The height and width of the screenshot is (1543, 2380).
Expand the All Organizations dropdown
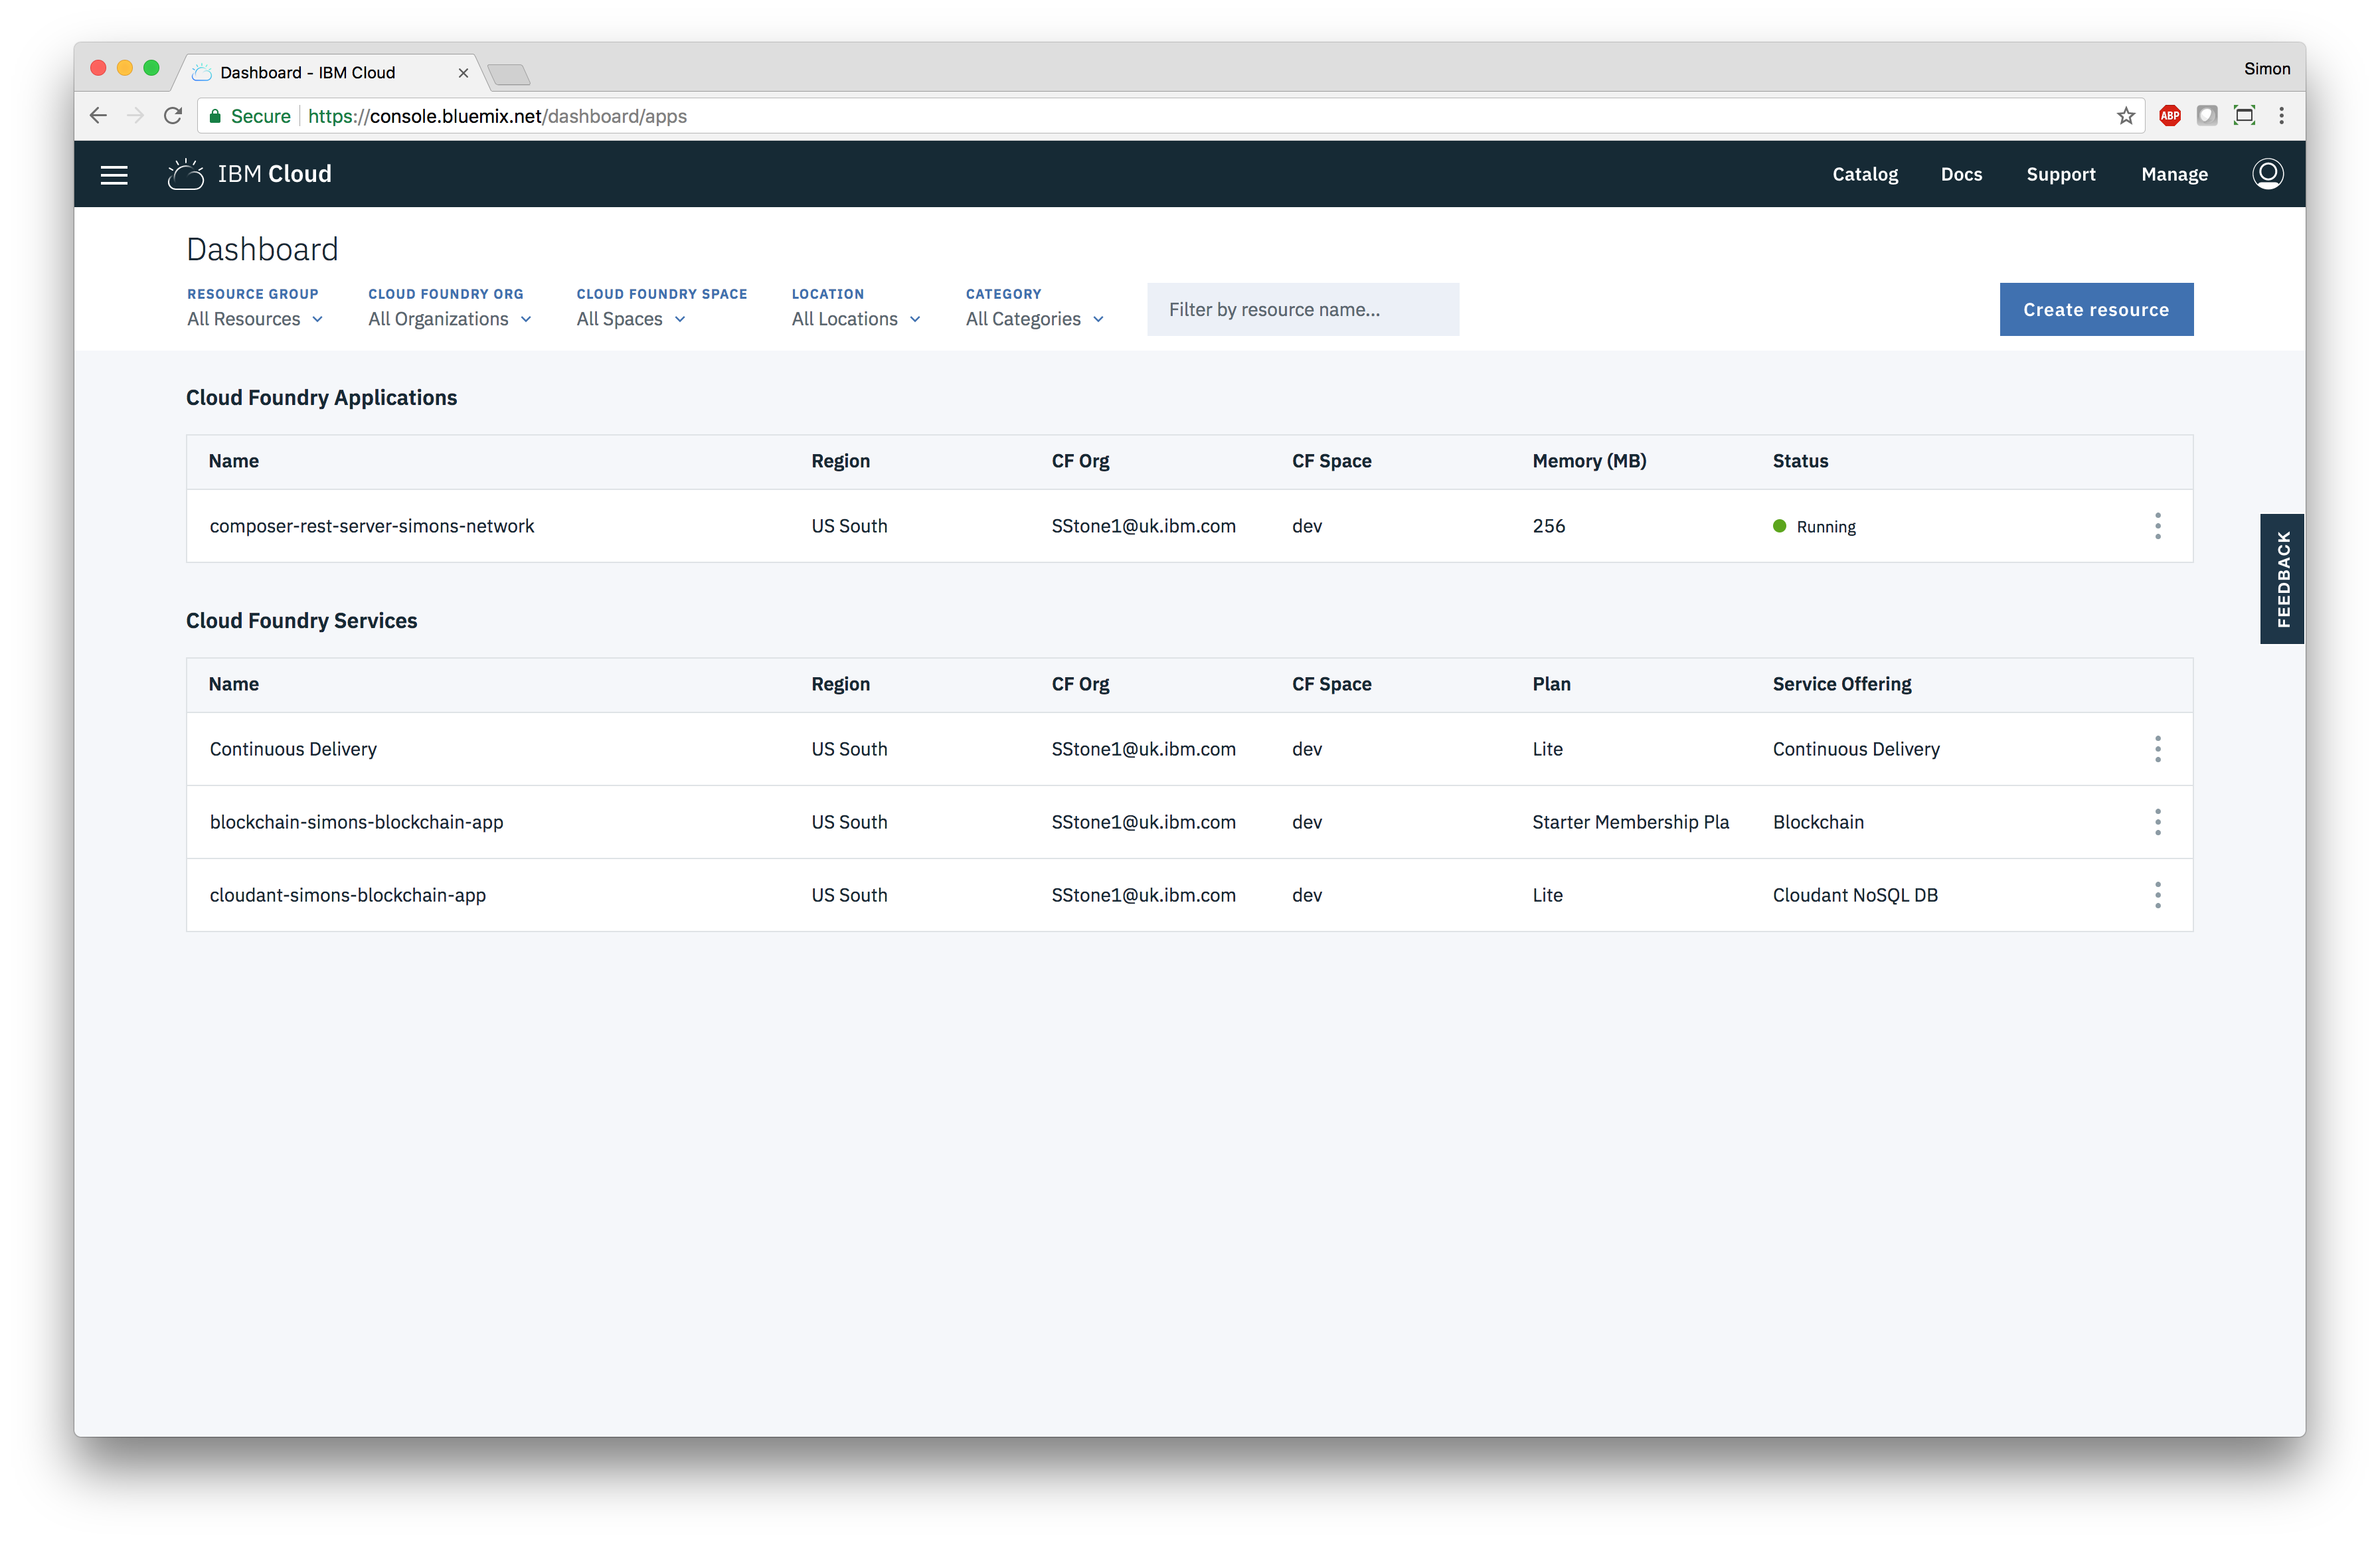click(449, 319)
